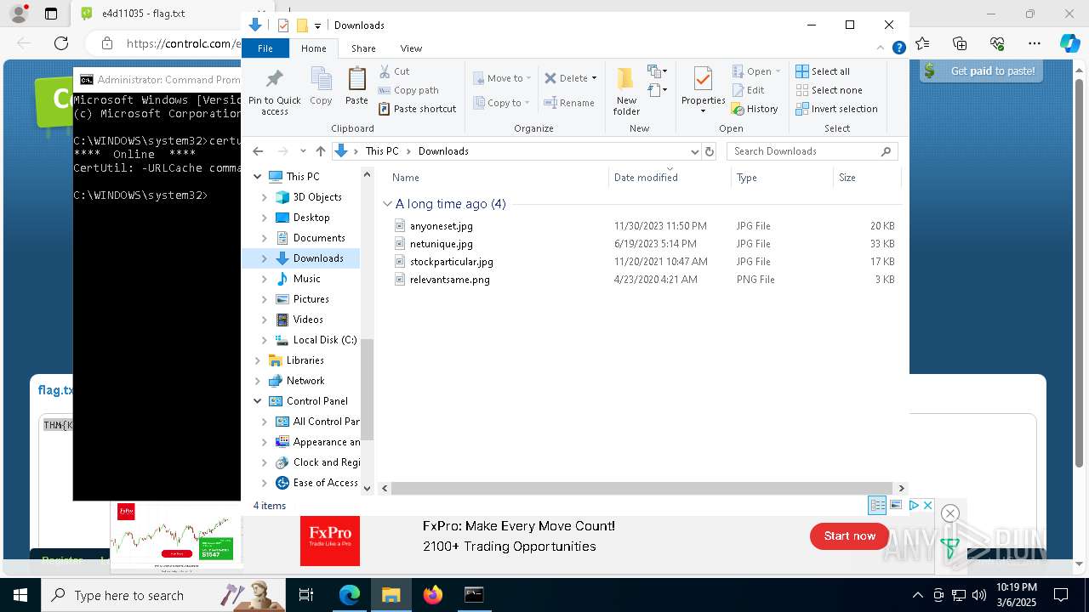Open Task View on taskbar
The width and height of the screenshot is (1089, 612).
(x=306, y=595)
